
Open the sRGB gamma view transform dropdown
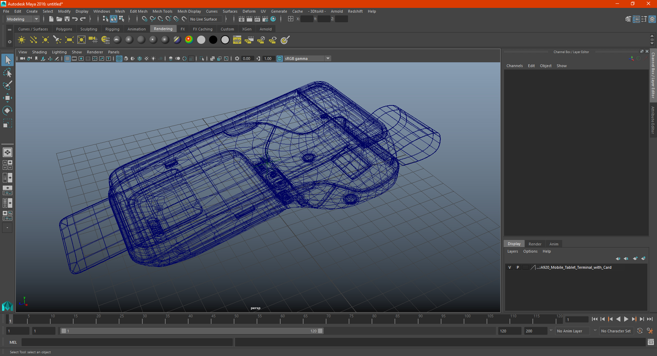click(x=307, y=59)
